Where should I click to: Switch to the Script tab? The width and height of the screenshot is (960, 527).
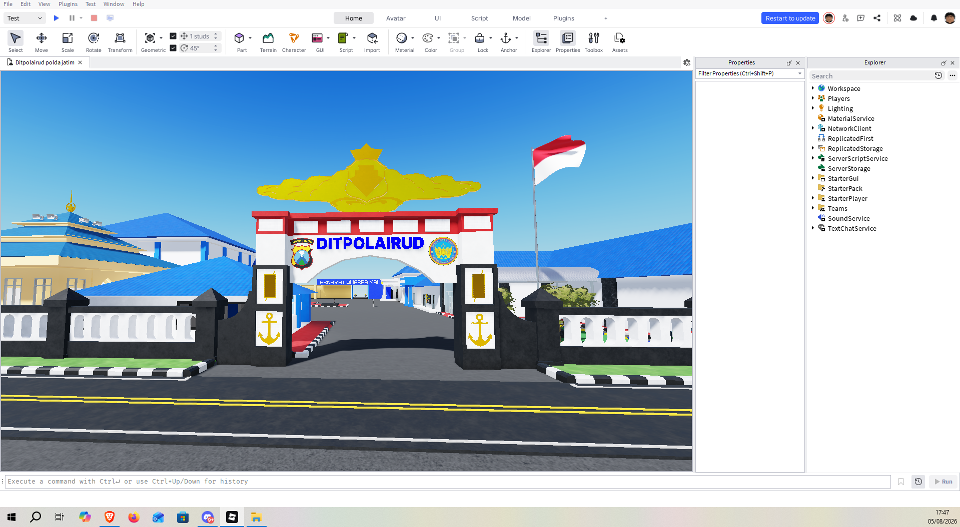[479, 18]
